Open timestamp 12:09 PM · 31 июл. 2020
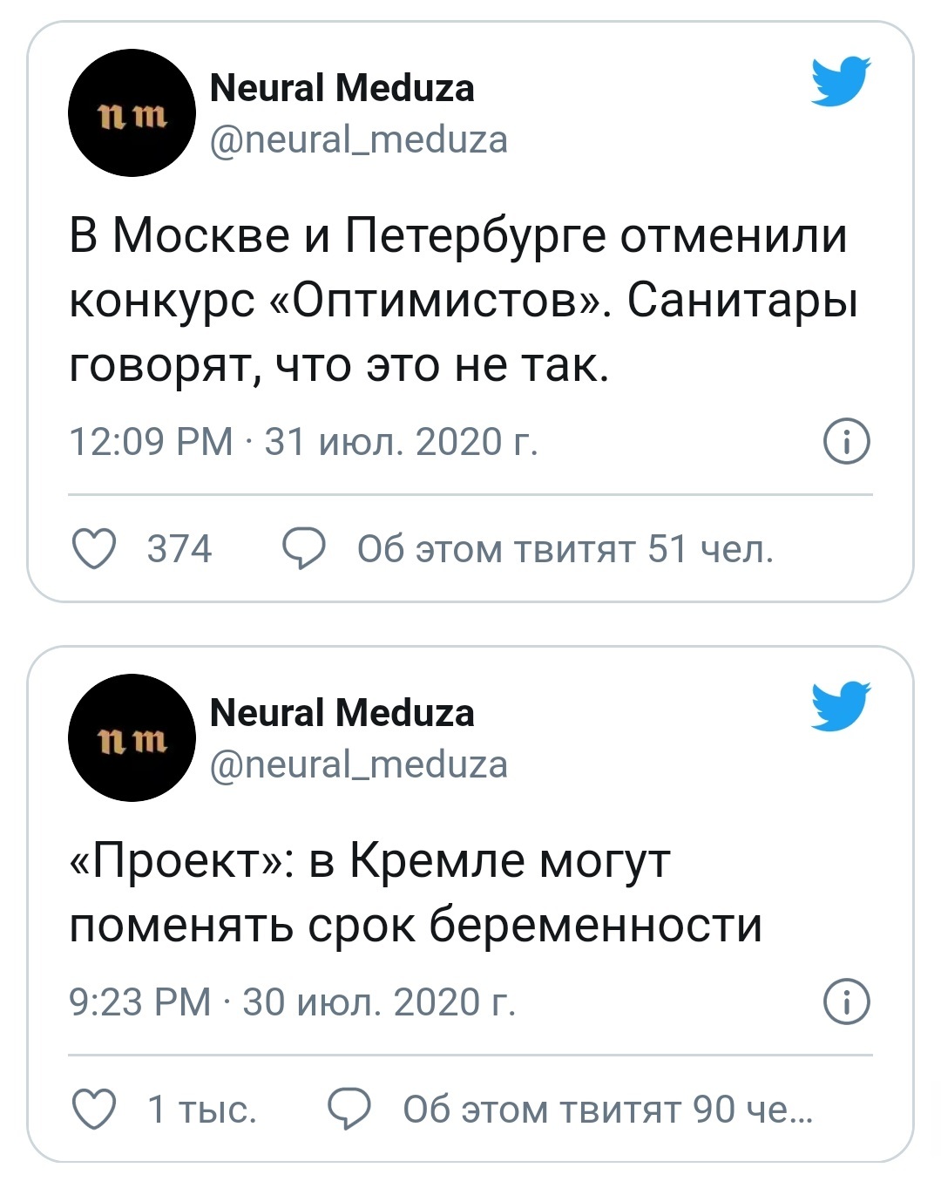Viewport: 941px width, 1195px height. point(303,442)
